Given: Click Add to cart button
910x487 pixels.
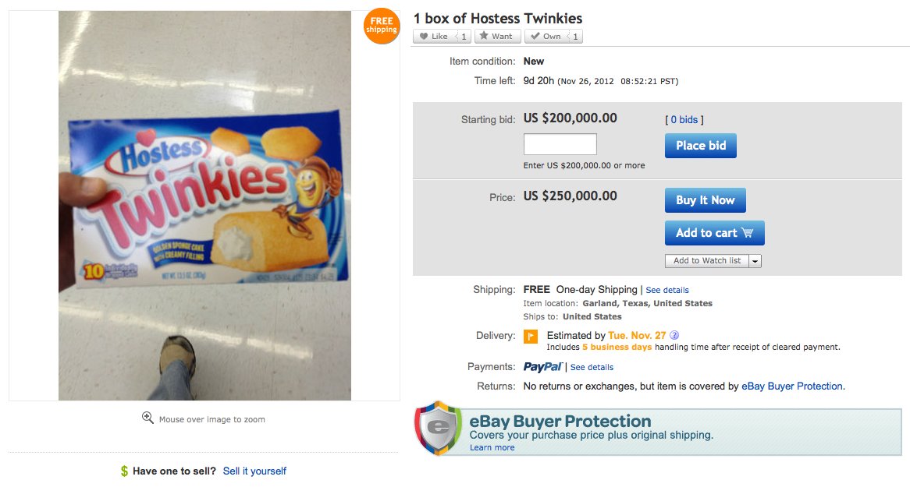Looking at the screenshot, I should point(714,233).
